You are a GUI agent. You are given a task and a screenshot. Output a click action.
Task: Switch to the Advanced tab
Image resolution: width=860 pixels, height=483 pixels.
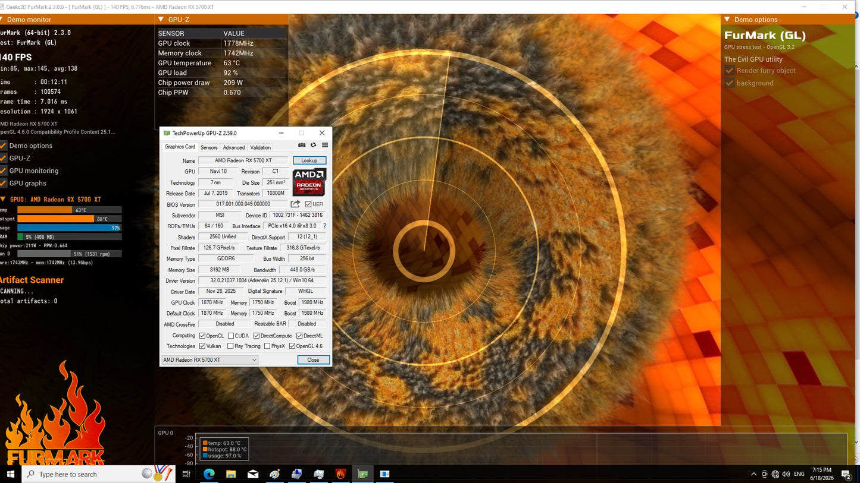point(234,147)
